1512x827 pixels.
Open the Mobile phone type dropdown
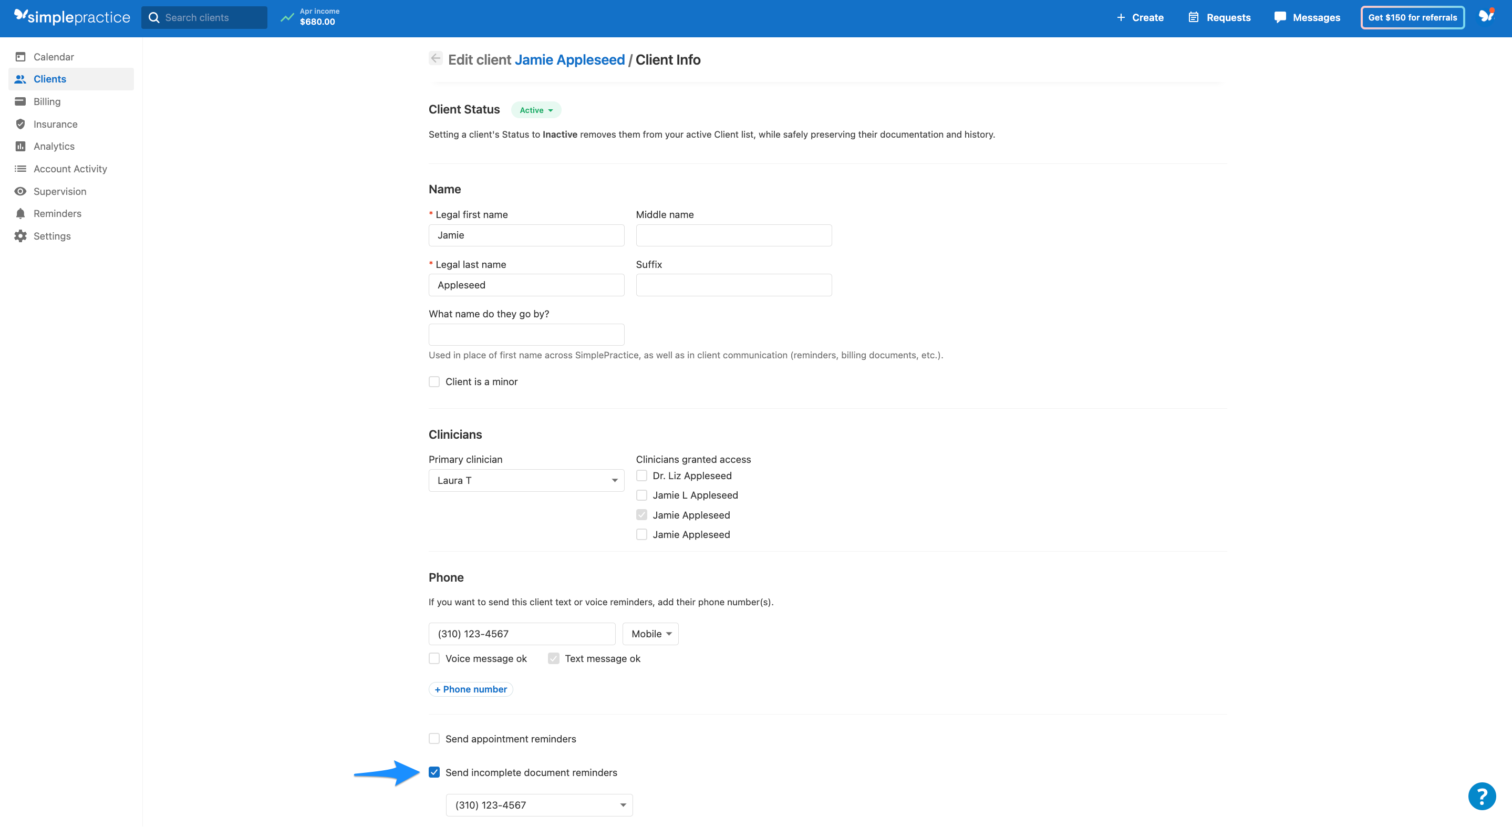(x=650, y=634)
